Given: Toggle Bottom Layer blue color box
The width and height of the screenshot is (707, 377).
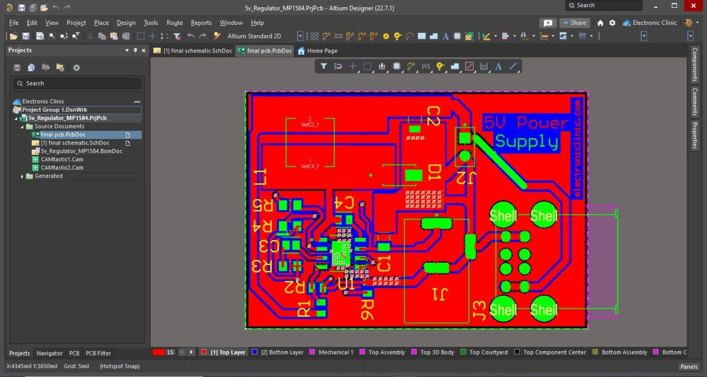Looking at the screenshot, I should (x=255, y=352).
